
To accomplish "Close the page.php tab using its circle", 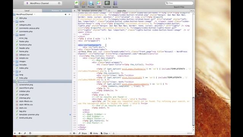I will coord(109,11).
